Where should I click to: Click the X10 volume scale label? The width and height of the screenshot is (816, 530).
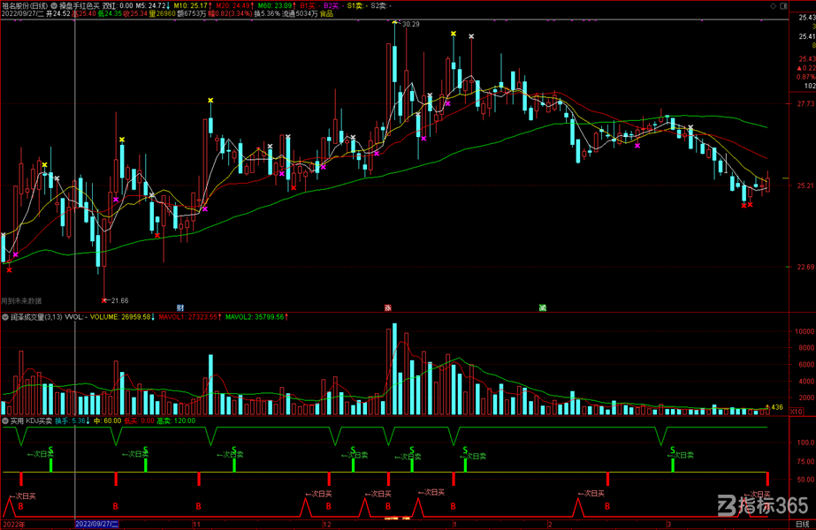click(x=797, y=412)
